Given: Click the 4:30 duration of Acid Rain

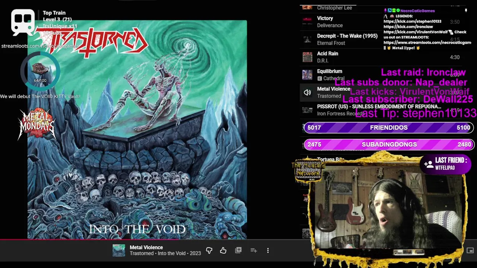Looking at the screenshot, I should pyautogui.click(x=455, y=57).
